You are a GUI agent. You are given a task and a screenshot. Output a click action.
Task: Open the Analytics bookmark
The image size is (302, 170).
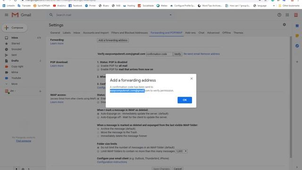(x=59, y=6)
